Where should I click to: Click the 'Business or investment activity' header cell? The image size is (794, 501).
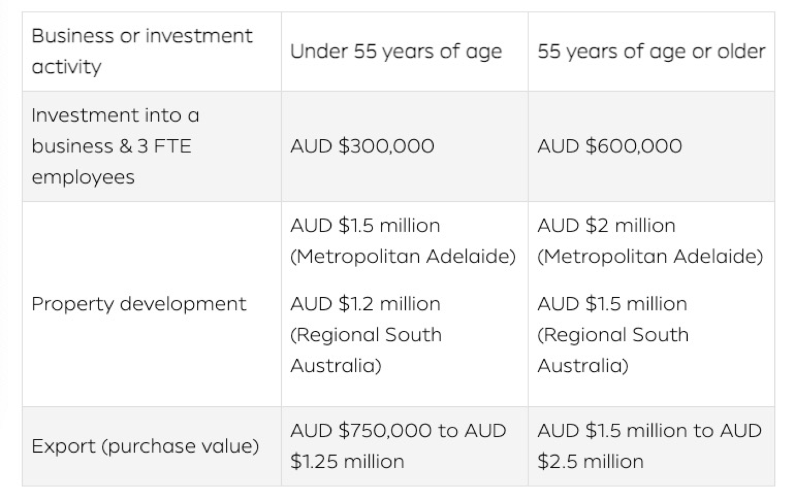152,52
